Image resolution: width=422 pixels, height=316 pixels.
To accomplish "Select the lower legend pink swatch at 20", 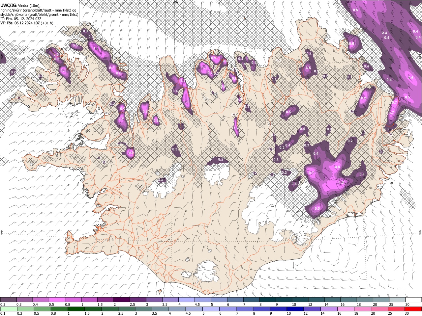I will click(379, 309).
